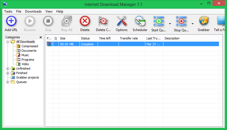Launch the Grabber globe icon

(x=204, y=21)
